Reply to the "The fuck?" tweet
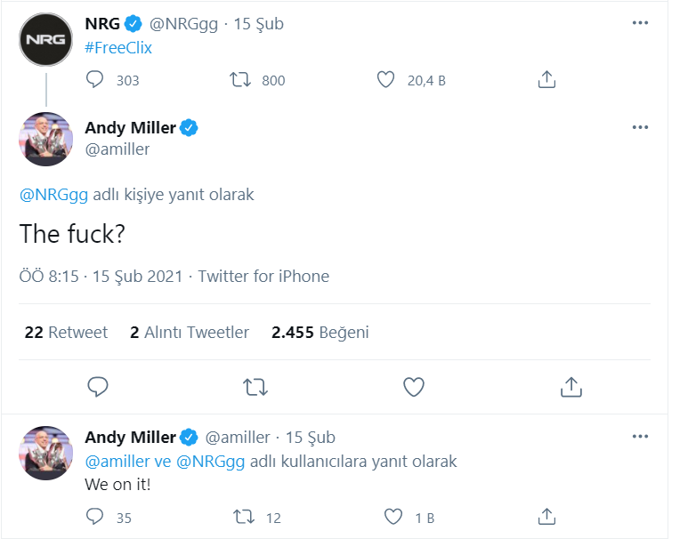Viewport: 696px width, 539px height. click(98, 387)
